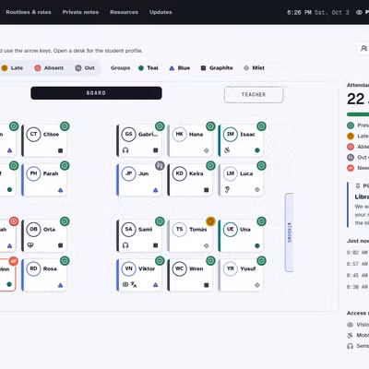Screen dimensions: 369x369
Task: Click Rosa's present status badge
Action: click(x=65, y=261)
